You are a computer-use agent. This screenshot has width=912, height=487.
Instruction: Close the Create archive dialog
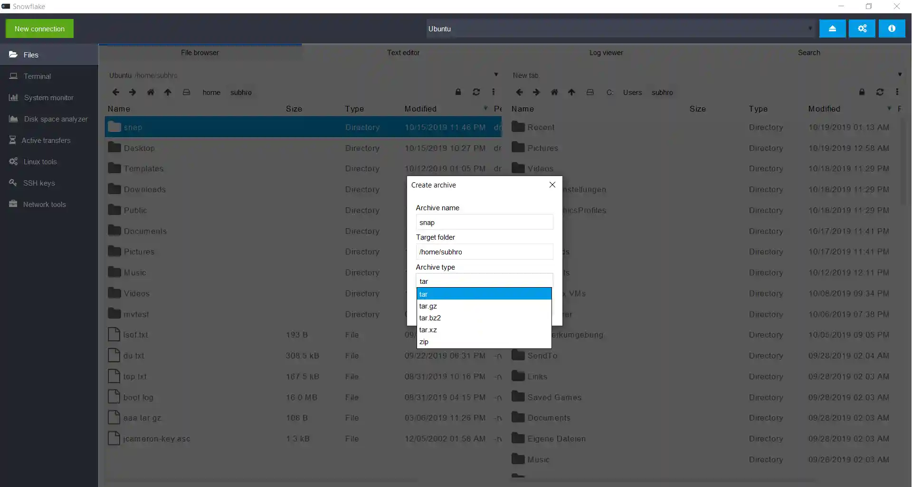click(552, 185)
